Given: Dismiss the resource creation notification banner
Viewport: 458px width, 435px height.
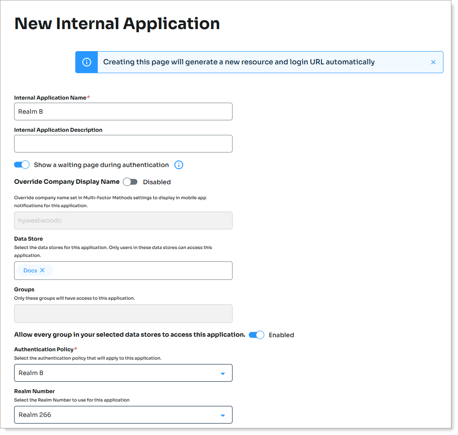Looking at the screenshot, I should pyautogui.click(x=433, y=62).
